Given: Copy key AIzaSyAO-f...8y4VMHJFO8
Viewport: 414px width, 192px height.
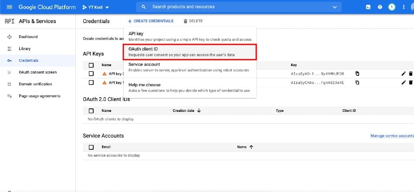Looking at the screenshot, I should (x=357, y=74).
